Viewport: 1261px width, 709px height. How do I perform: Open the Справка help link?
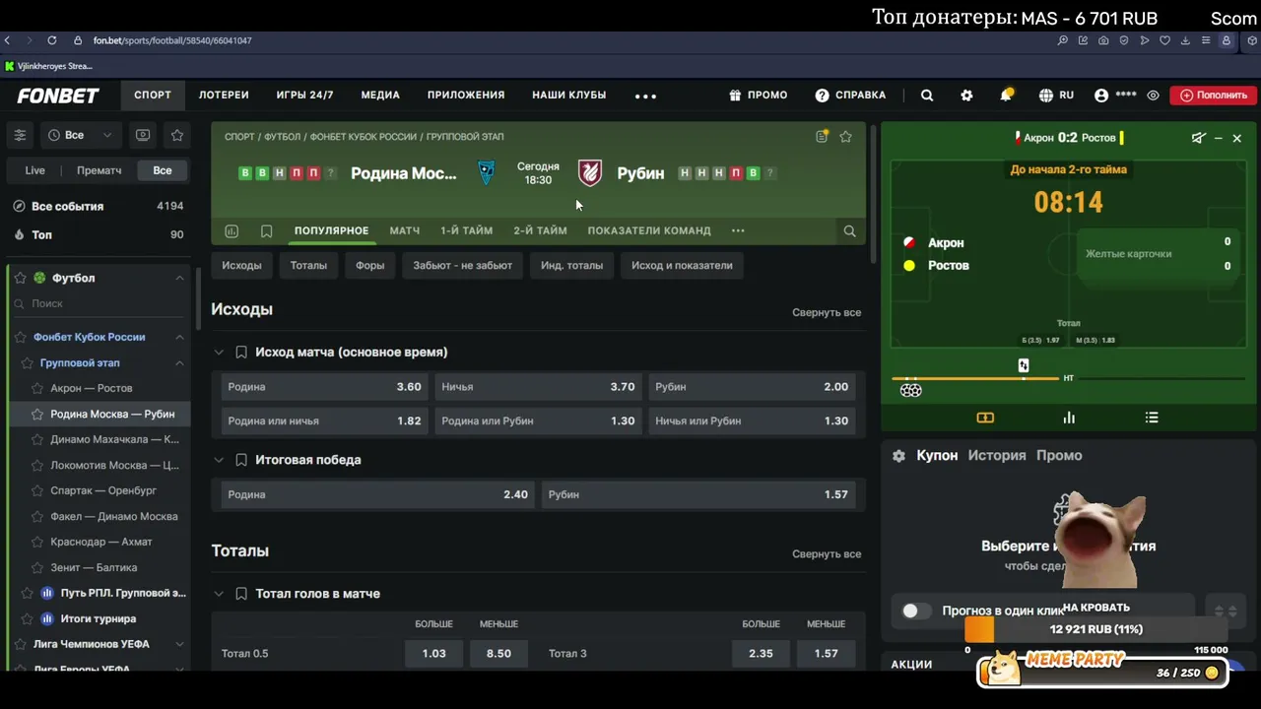[x=850, y=96]
